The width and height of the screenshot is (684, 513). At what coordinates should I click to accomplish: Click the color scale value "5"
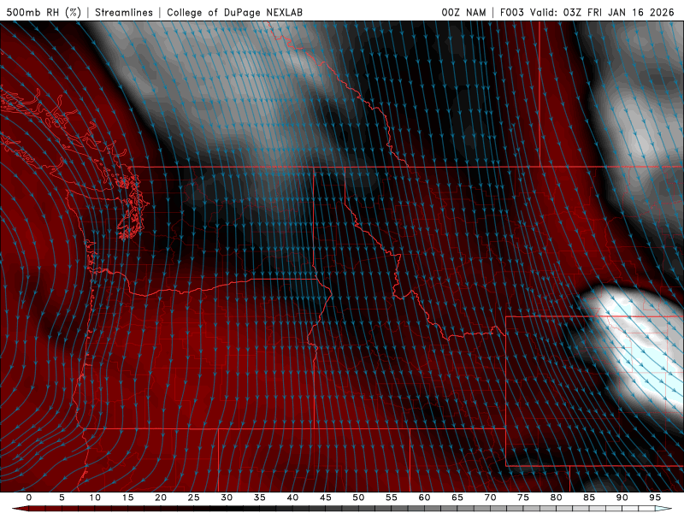62,498
